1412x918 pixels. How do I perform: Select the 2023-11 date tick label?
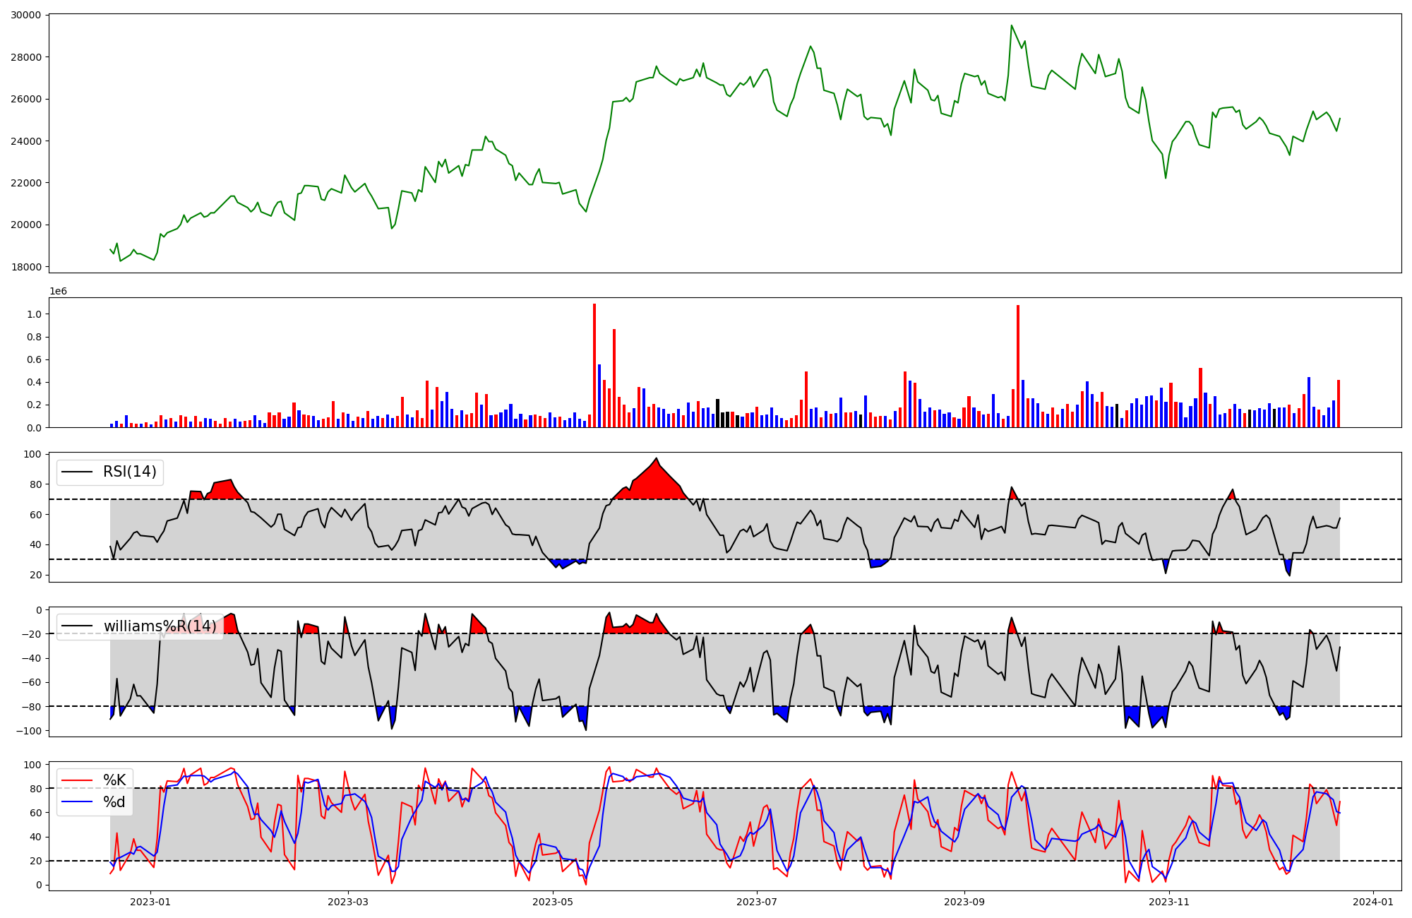coord(1169,902)
